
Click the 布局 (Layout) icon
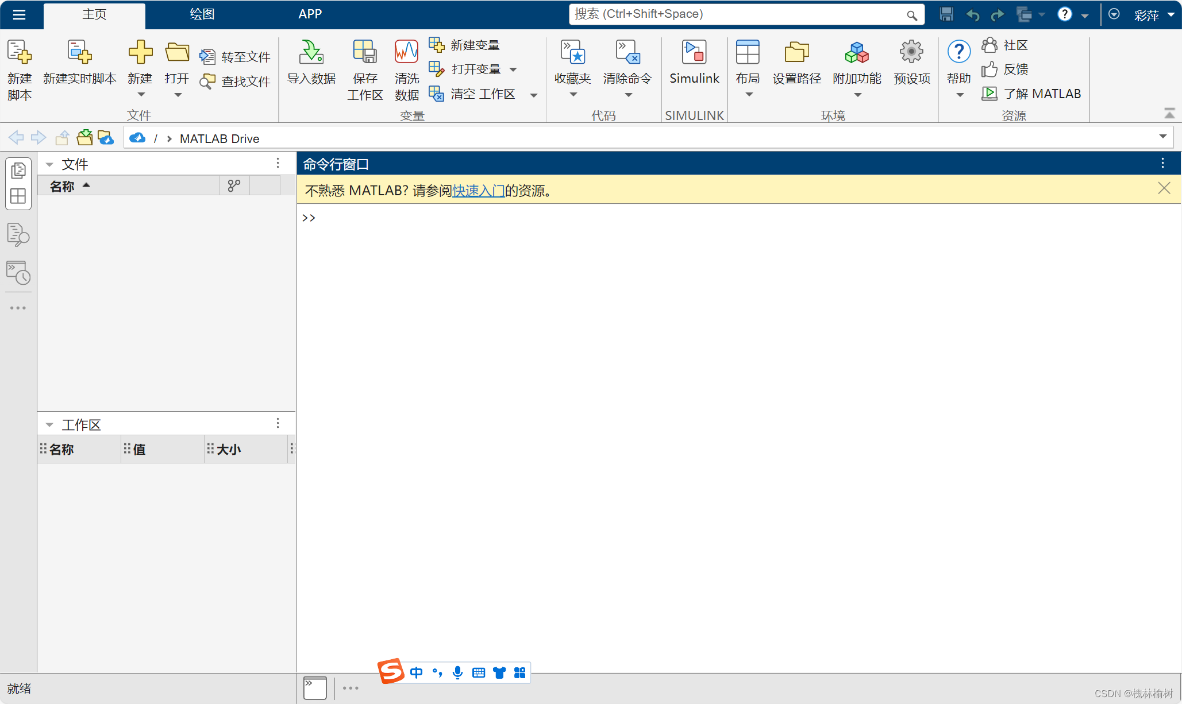tap(748, 52)
